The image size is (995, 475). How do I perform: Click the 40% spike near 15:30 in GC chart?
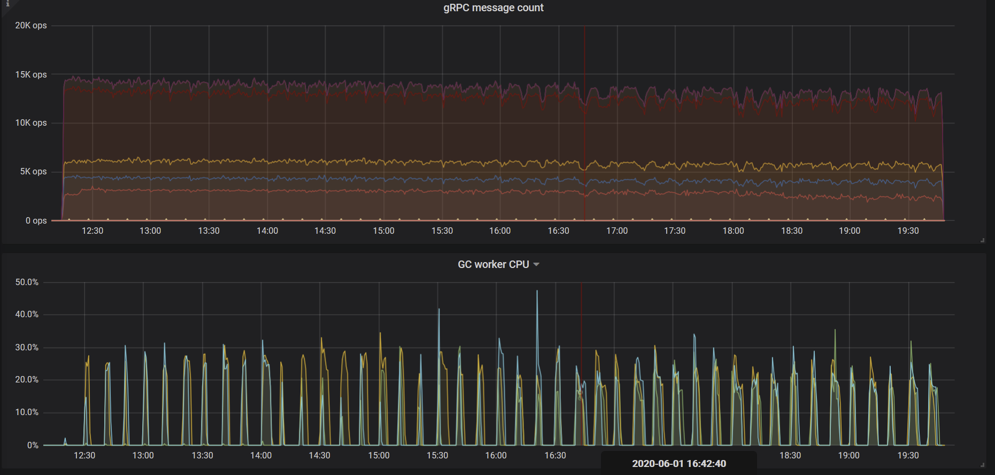(439, 310)
